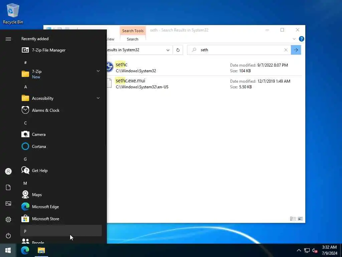Screen dimensions: 342x257
Task: Click the sethc application icon
Action: coord(110,67)
